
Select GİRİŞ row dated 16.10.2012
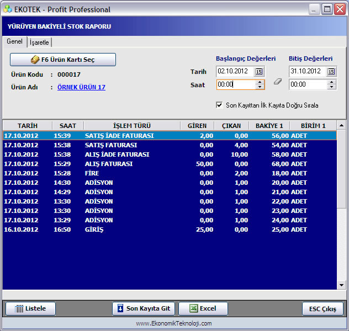[x=170, y=229]
